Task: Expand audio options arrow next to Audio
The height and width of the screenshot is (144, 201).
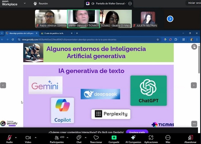Action: pyautogui.click(x=16, y=137)
